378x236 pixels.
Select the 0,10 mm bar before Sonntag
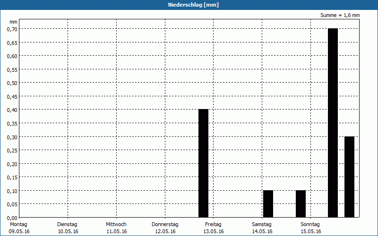coord(301,204)
